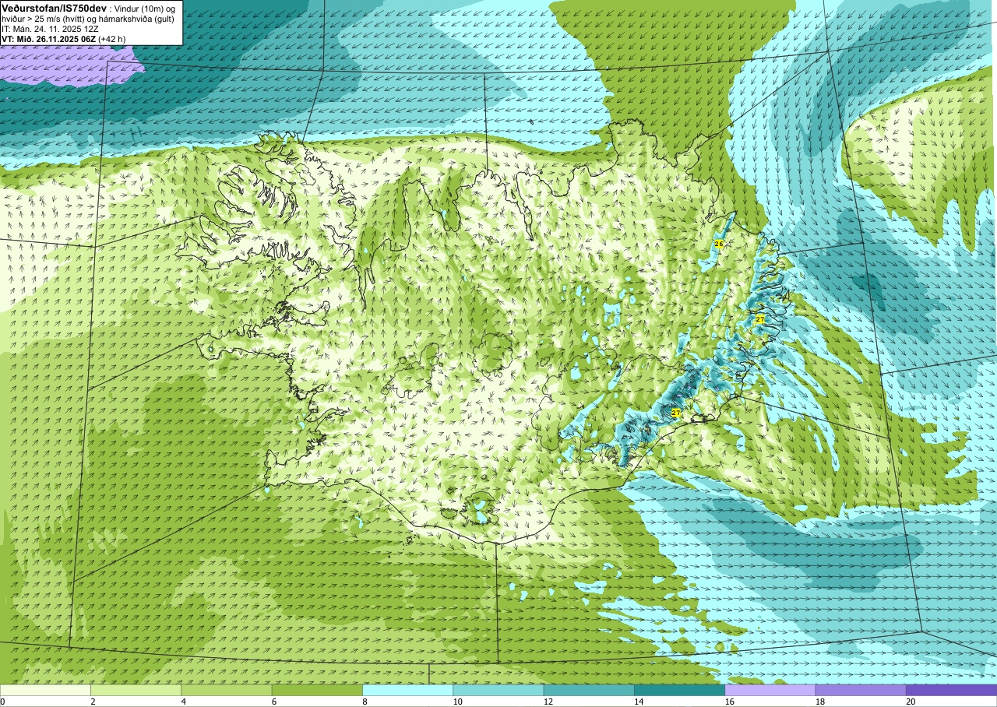Pick the 8–10 m/s light cyan legend swatch
The width and height of the screenshot is (997, 707).
tap(407, 690)
